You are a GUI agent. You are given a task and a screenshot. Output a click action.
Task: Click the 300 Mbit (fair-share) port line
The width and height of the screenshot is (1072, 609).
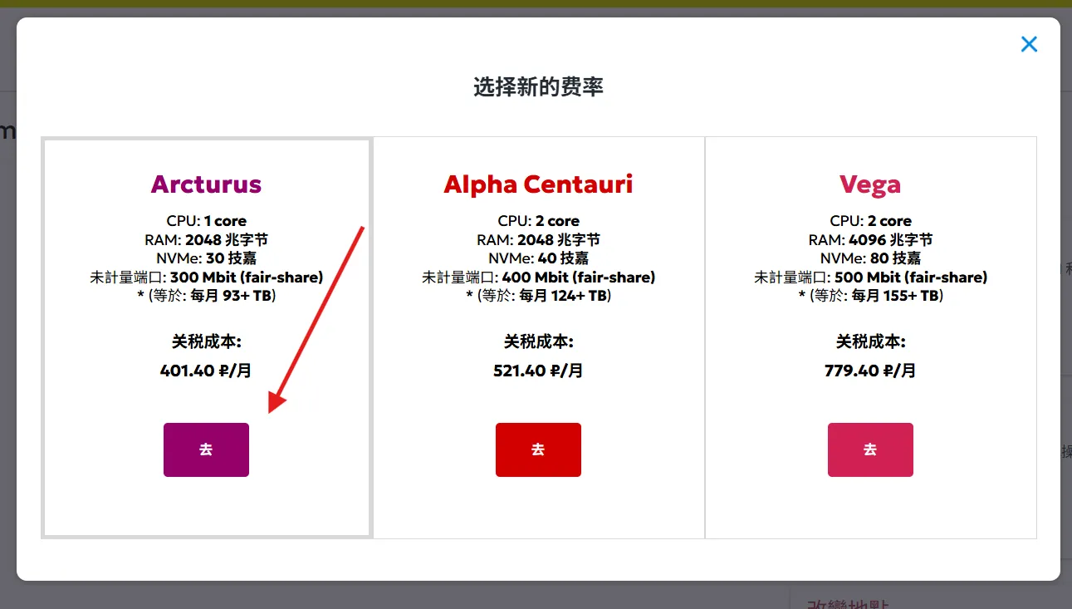pos(206,277)
